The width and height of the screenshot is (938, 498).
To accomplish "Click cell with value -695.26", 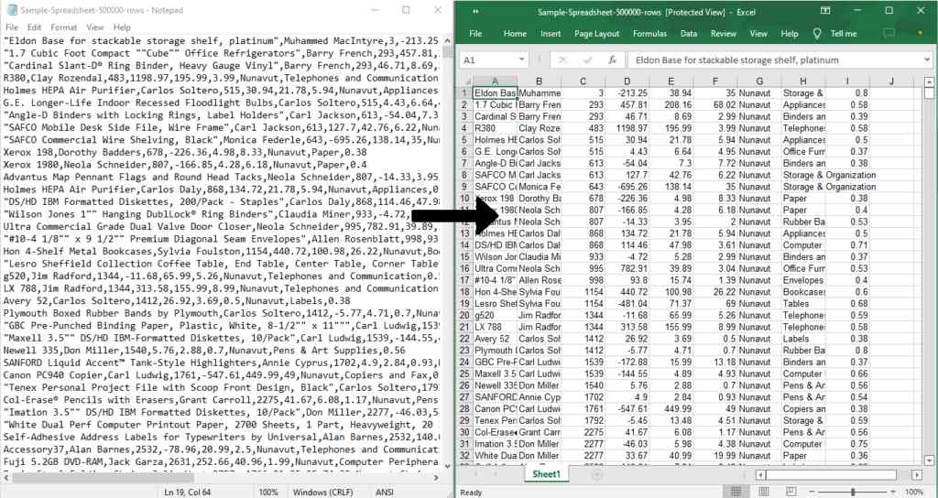I will [627, 187].
